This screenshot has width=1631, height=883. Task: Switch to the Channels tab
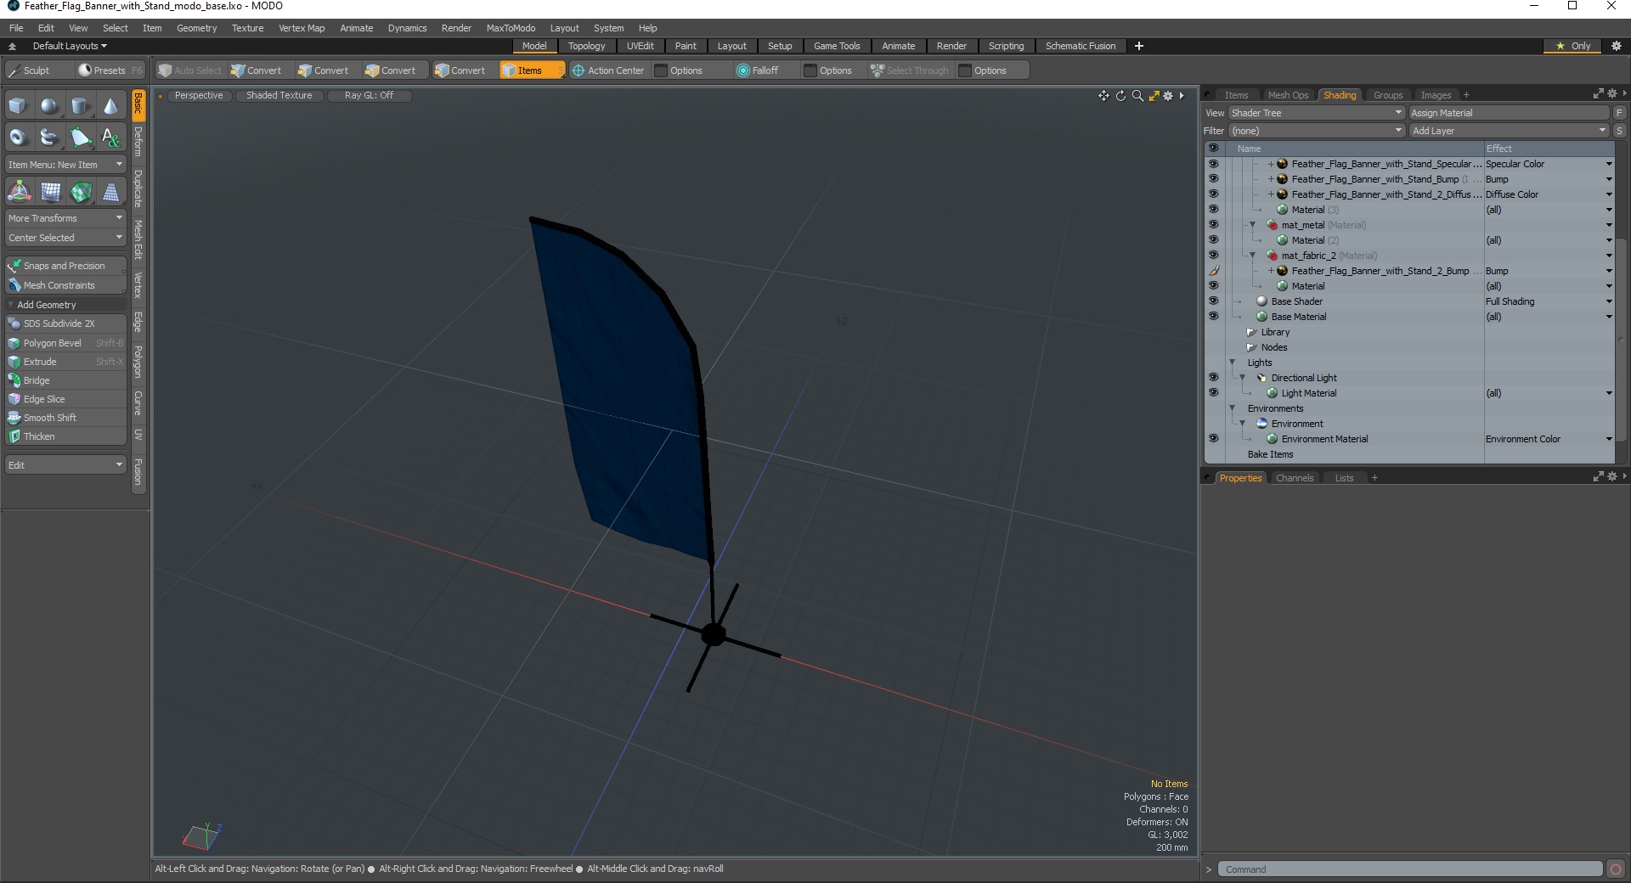tap(1294, 478)
